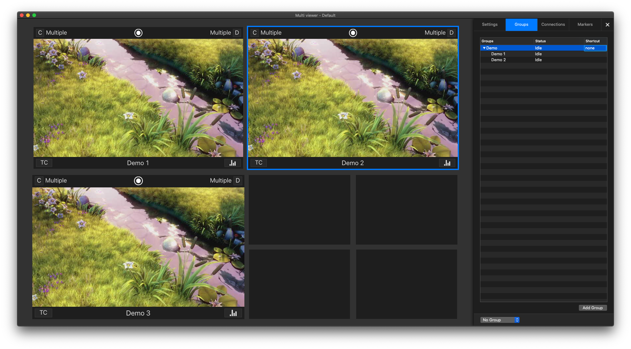Click the Demo 2 viewer title label
This screenshot has height=349, width=631.
click(352, 163)
